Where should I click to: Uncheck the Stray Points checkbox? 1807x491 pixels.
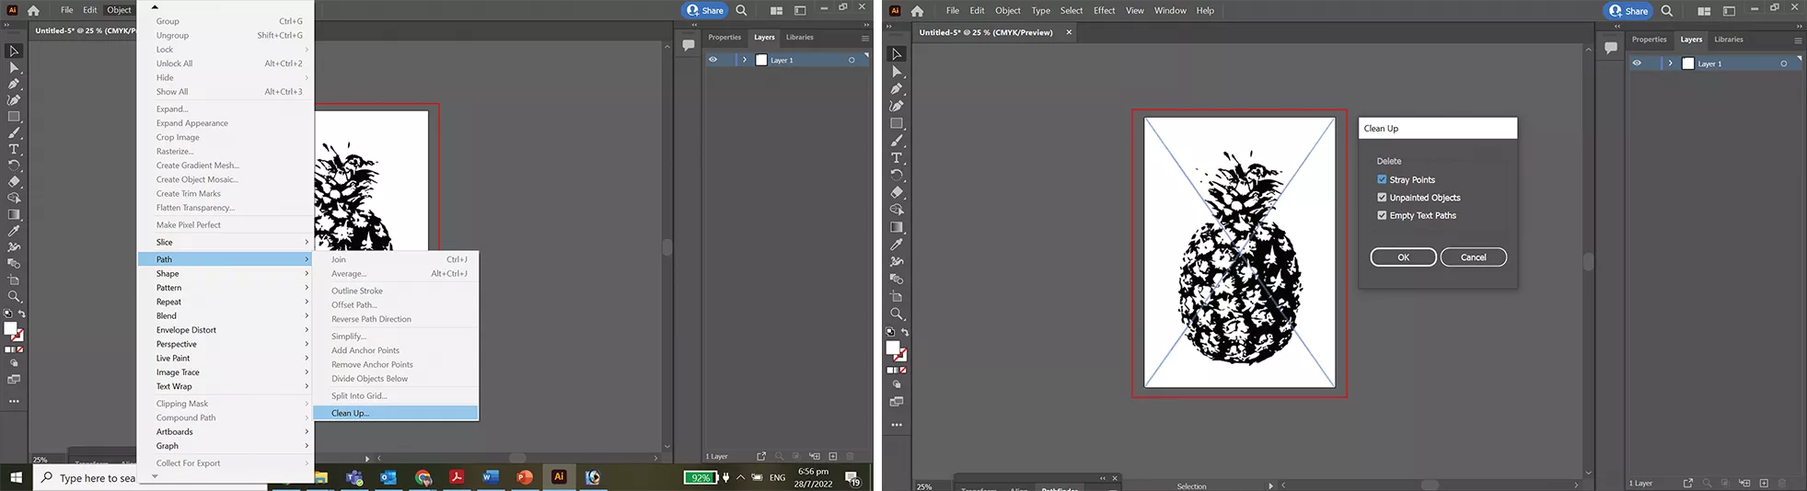1382,179
